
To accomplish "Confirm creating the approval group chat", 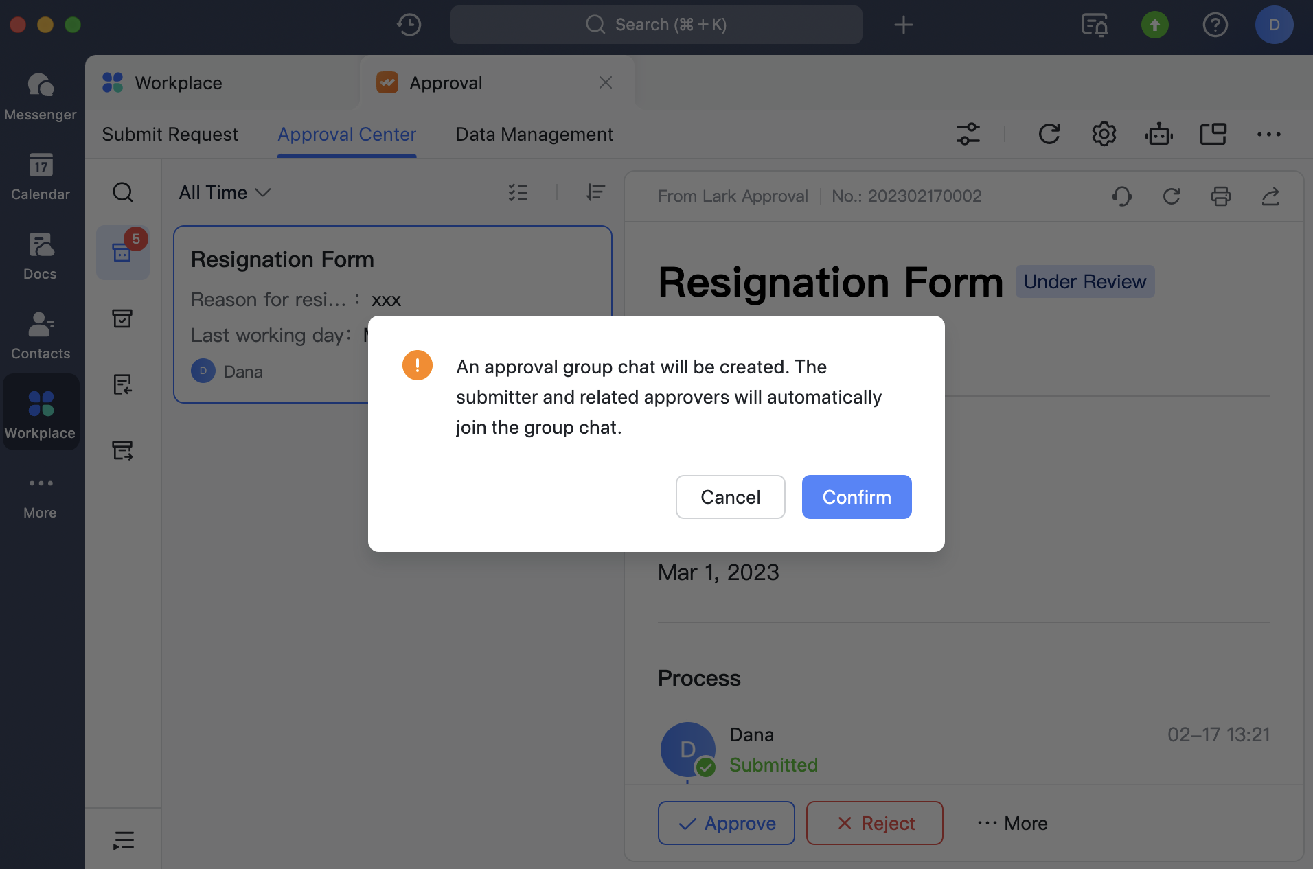I will click(x=856, y=497).
